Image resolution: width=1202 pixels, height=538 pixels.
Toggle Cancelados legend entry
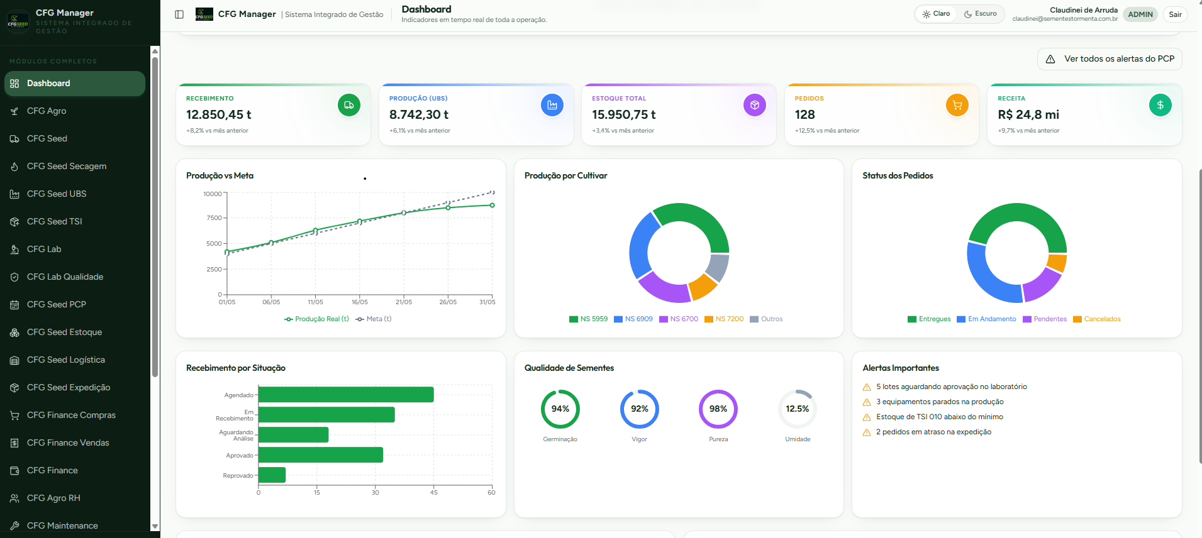coord(1097,319)
